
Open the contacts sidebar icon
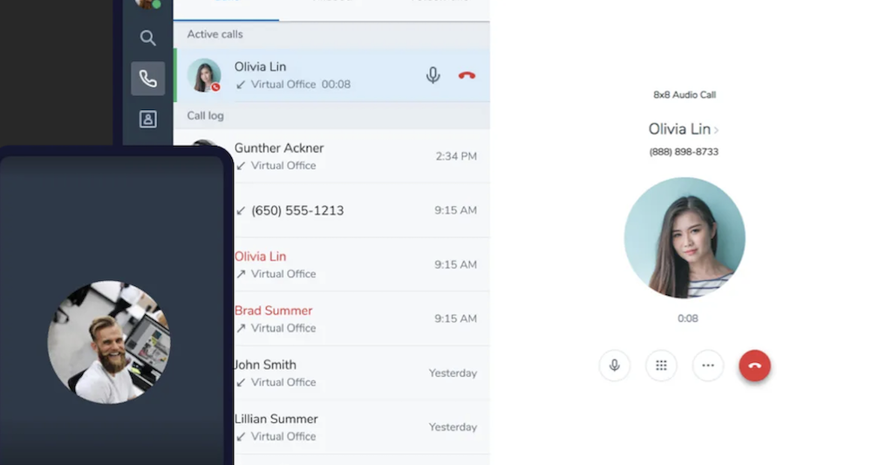(x=148, y=119)
